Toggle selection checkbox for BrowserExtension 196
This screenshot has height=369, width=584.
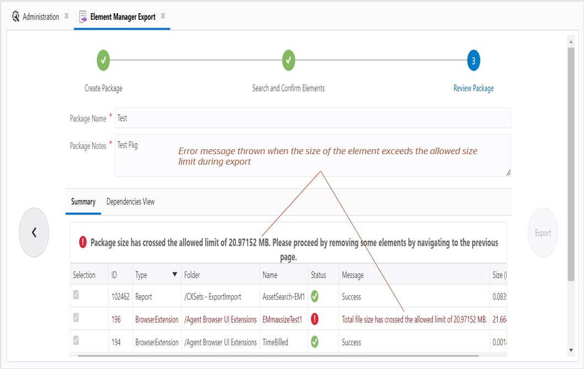tap(76, 317)
